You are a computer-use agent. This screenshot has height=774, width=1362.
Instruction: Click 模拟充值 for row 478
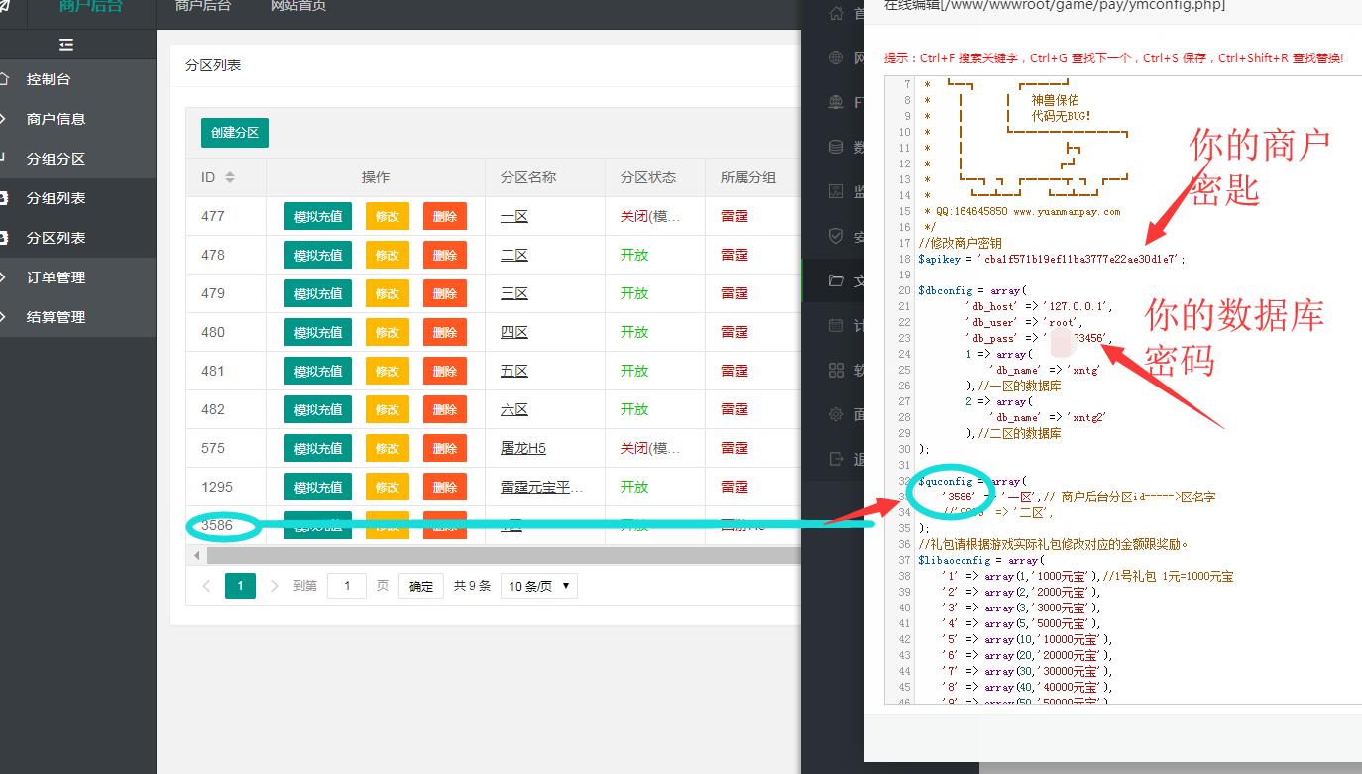click(x=318, y=255)
